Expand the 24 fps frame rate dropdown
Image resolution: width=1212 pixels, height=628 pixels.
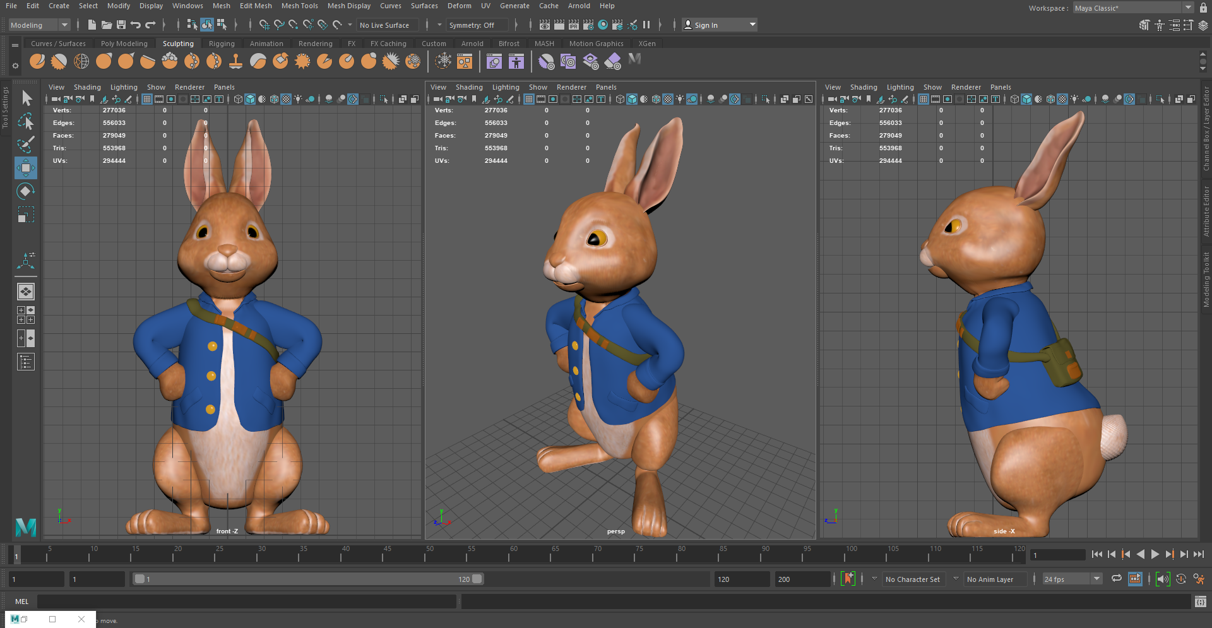click(x=1096, y=579)
